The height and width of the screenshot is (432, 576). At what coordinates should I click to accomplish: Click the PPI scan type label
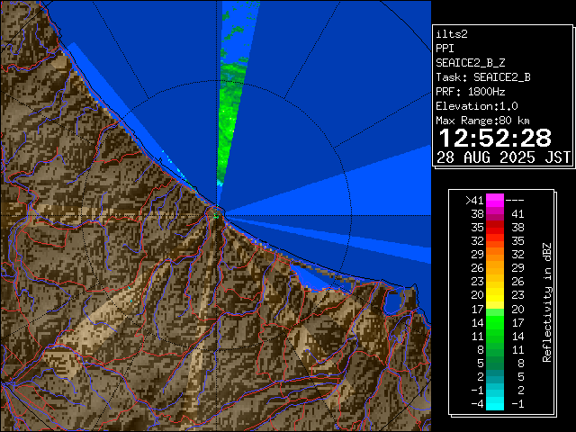pos(446,48)
